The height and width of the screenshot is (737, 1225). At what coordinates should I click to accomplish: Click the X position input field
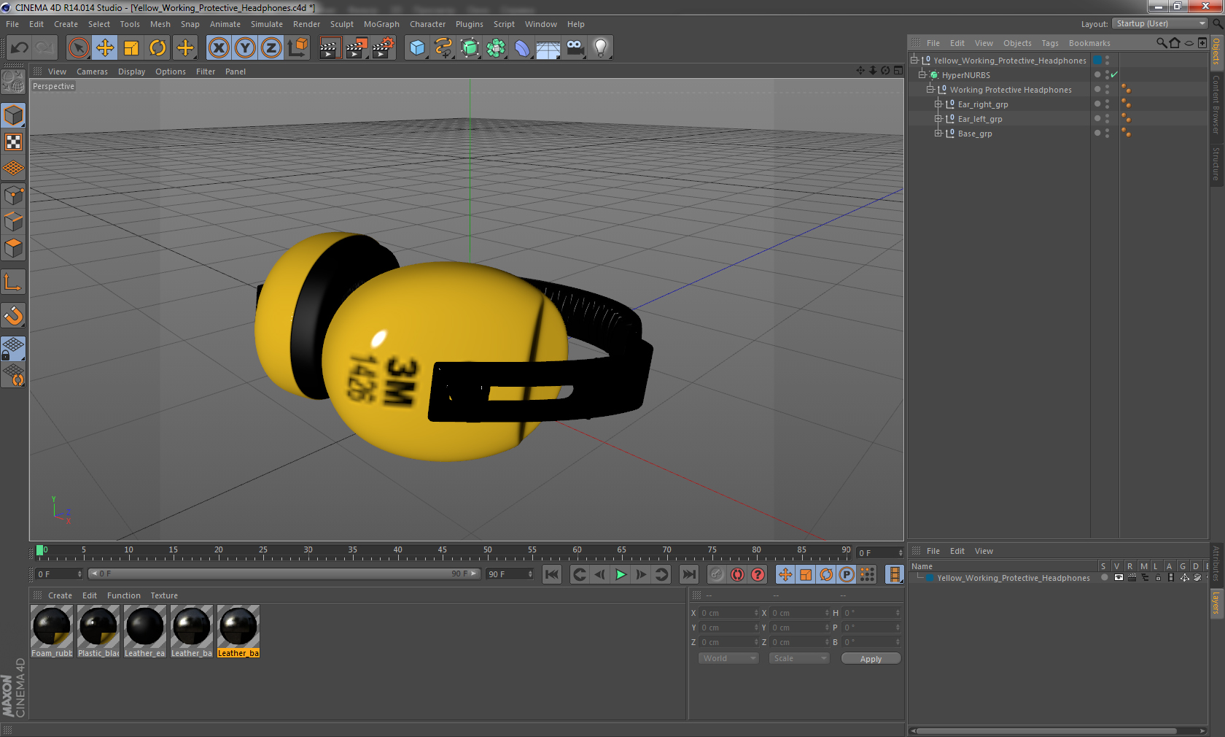click(x=729, y=613)
